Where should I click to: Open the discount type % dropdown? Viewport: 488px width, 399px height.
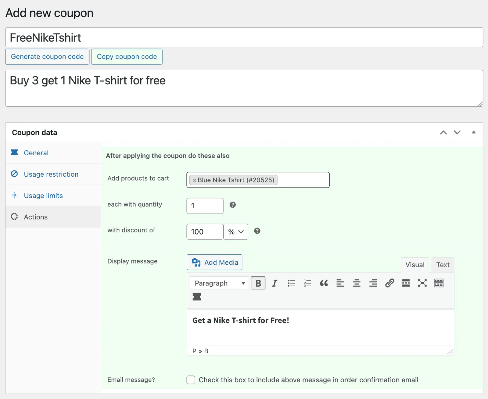click(x=236, y=232)
